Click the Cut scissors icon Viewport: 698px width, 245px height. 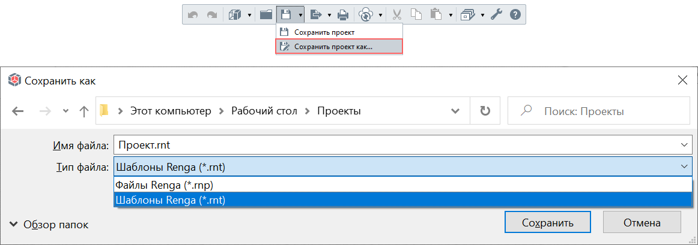tap(396, 14)
